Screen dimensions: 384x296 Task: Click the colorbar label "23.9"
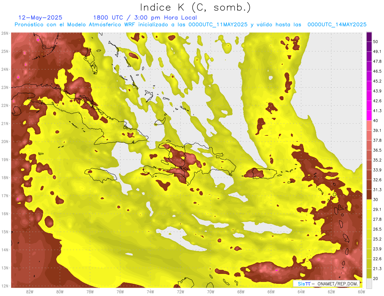[x=377, y=249]
